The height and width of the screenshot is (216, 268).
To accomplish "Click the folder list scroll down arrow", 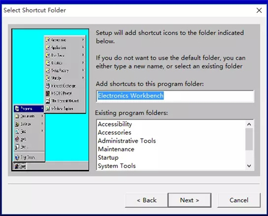I will pos(249,166).
